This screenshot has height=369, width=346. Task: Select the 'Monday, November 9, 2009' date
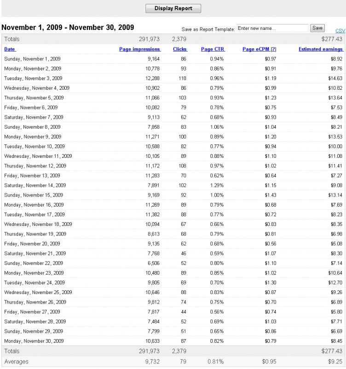(x=33, y=137)
